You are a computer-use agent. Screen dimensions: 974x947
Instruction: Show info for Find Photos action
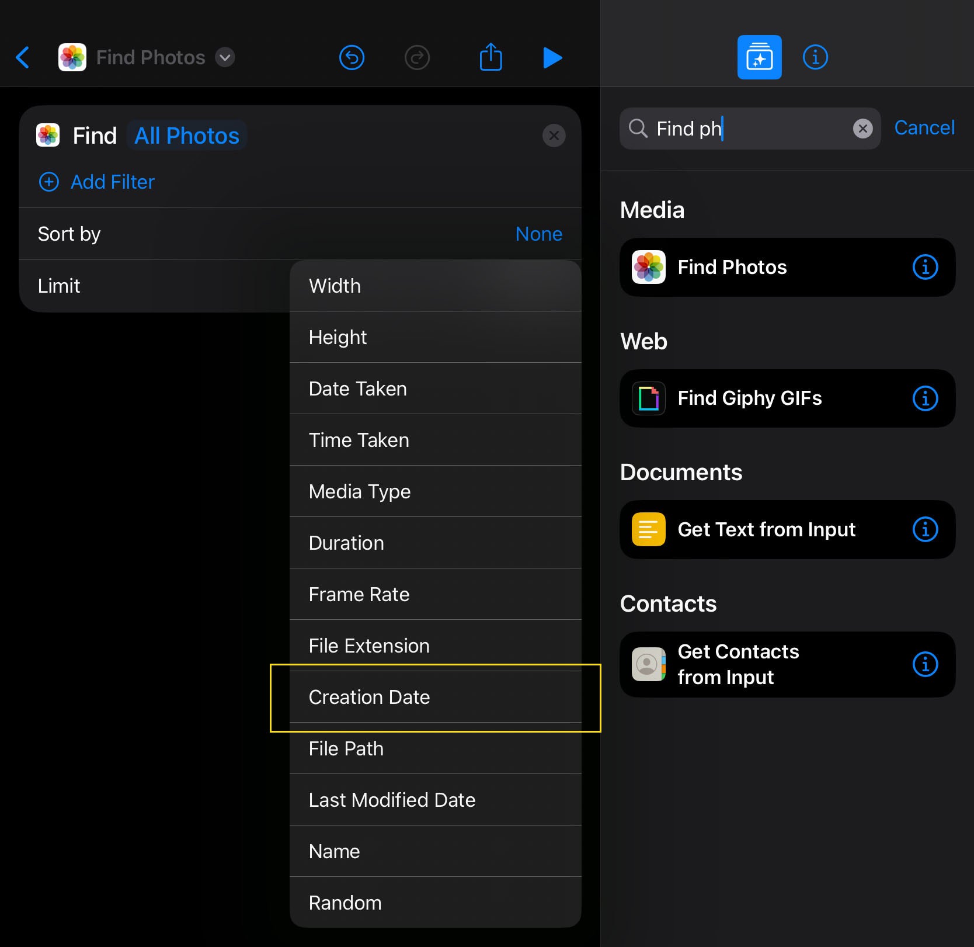coord(925,267)
